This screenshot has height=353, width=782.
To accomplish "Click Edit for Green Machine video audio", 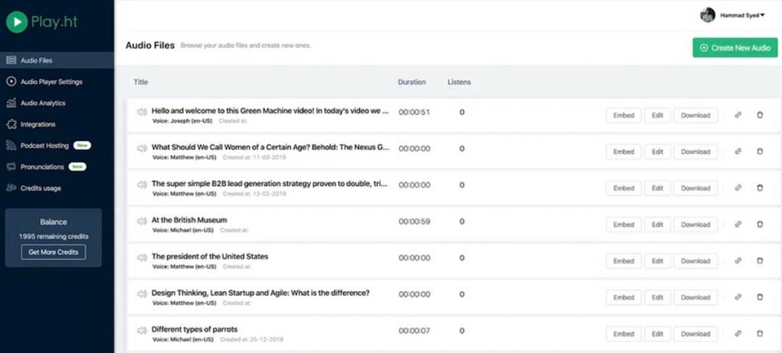I will pos(658,115).
